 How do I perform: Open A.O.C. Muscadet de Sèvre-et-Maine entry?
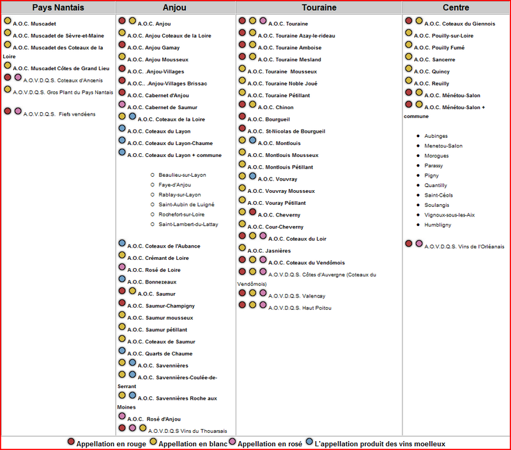(x=58, y=36)
